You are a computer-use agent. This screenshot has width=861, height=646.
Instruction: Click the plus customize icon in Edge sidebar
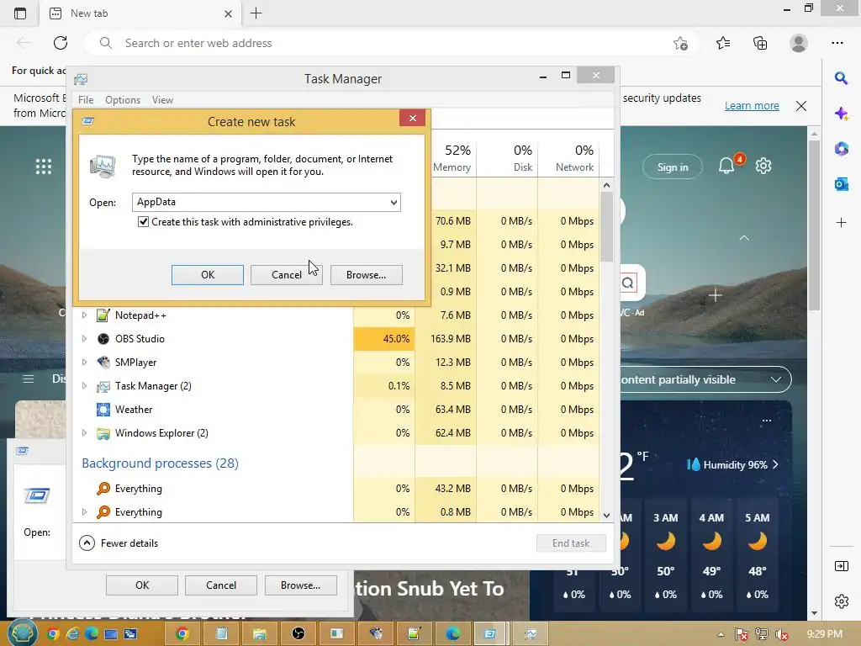click(x=841, y=222)
